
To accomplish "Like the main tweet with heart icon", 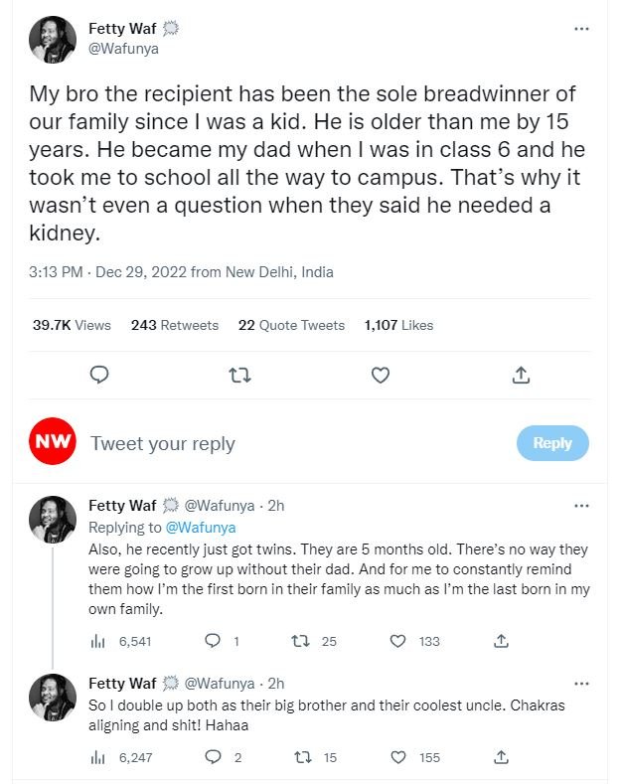I will (x=381, y=376).
